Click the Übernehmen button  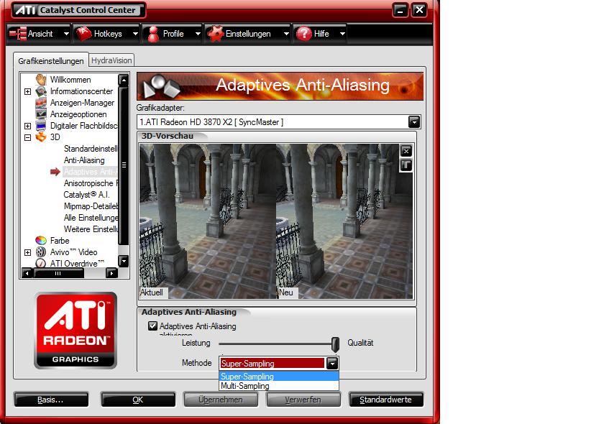221,400
